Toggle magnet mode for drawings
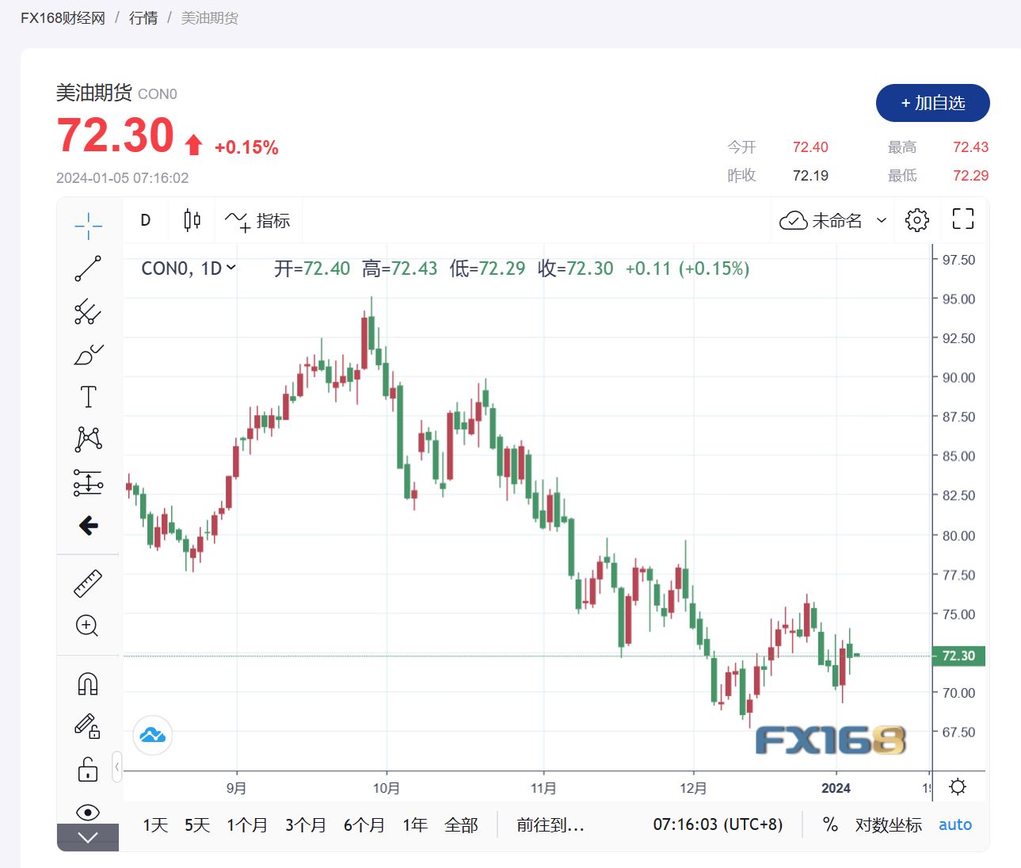1021x868 pixels. [88, 683]
